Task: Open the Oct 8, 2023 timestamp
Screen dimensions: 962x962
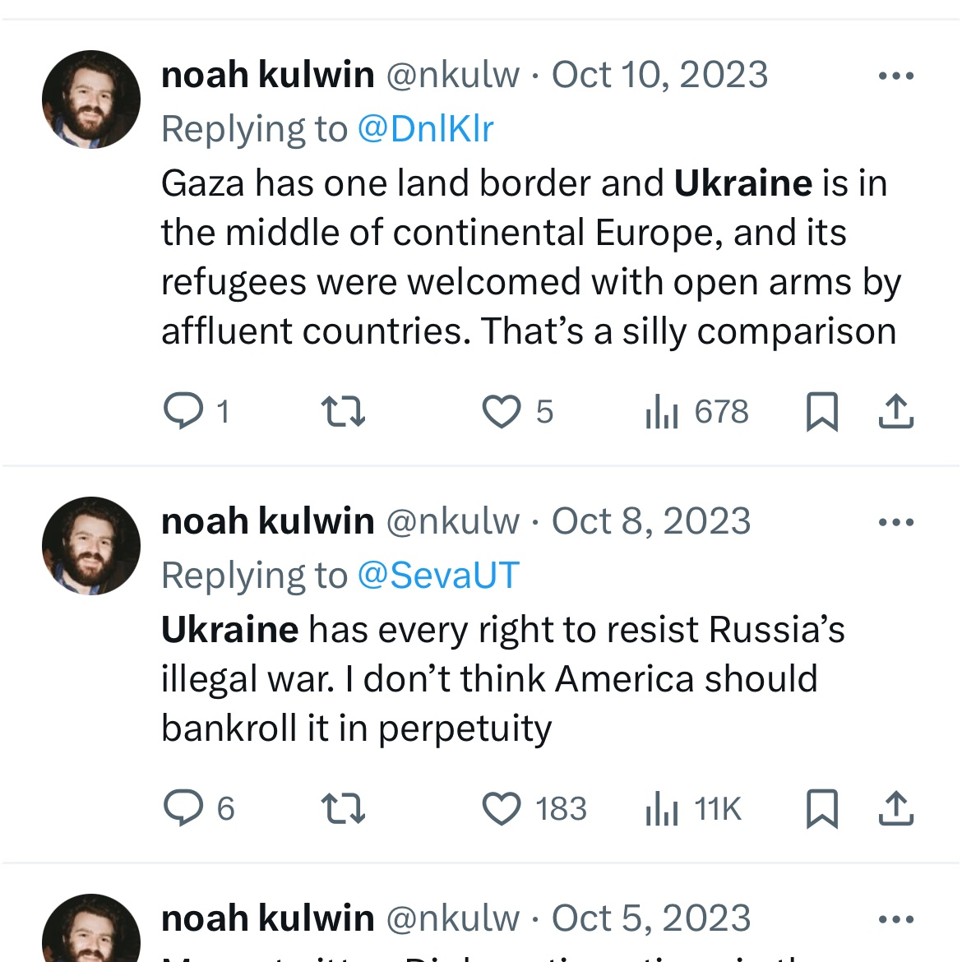Action: coord(651,521)
